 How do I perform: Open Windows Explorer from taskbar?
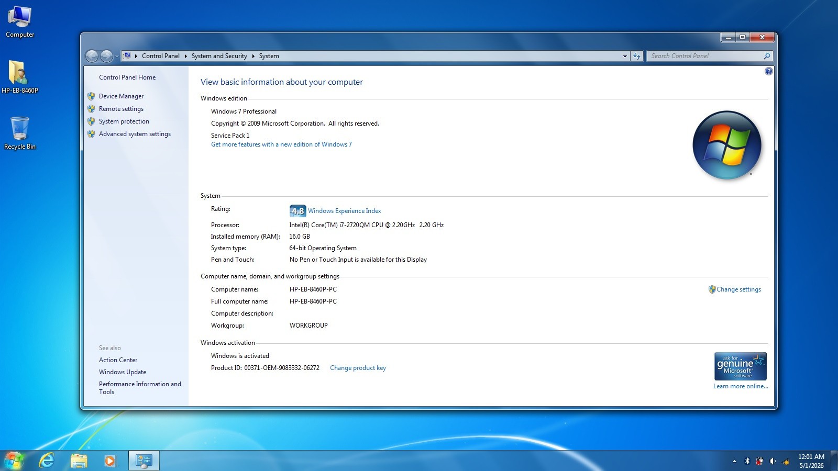click(x=79, y=461)
